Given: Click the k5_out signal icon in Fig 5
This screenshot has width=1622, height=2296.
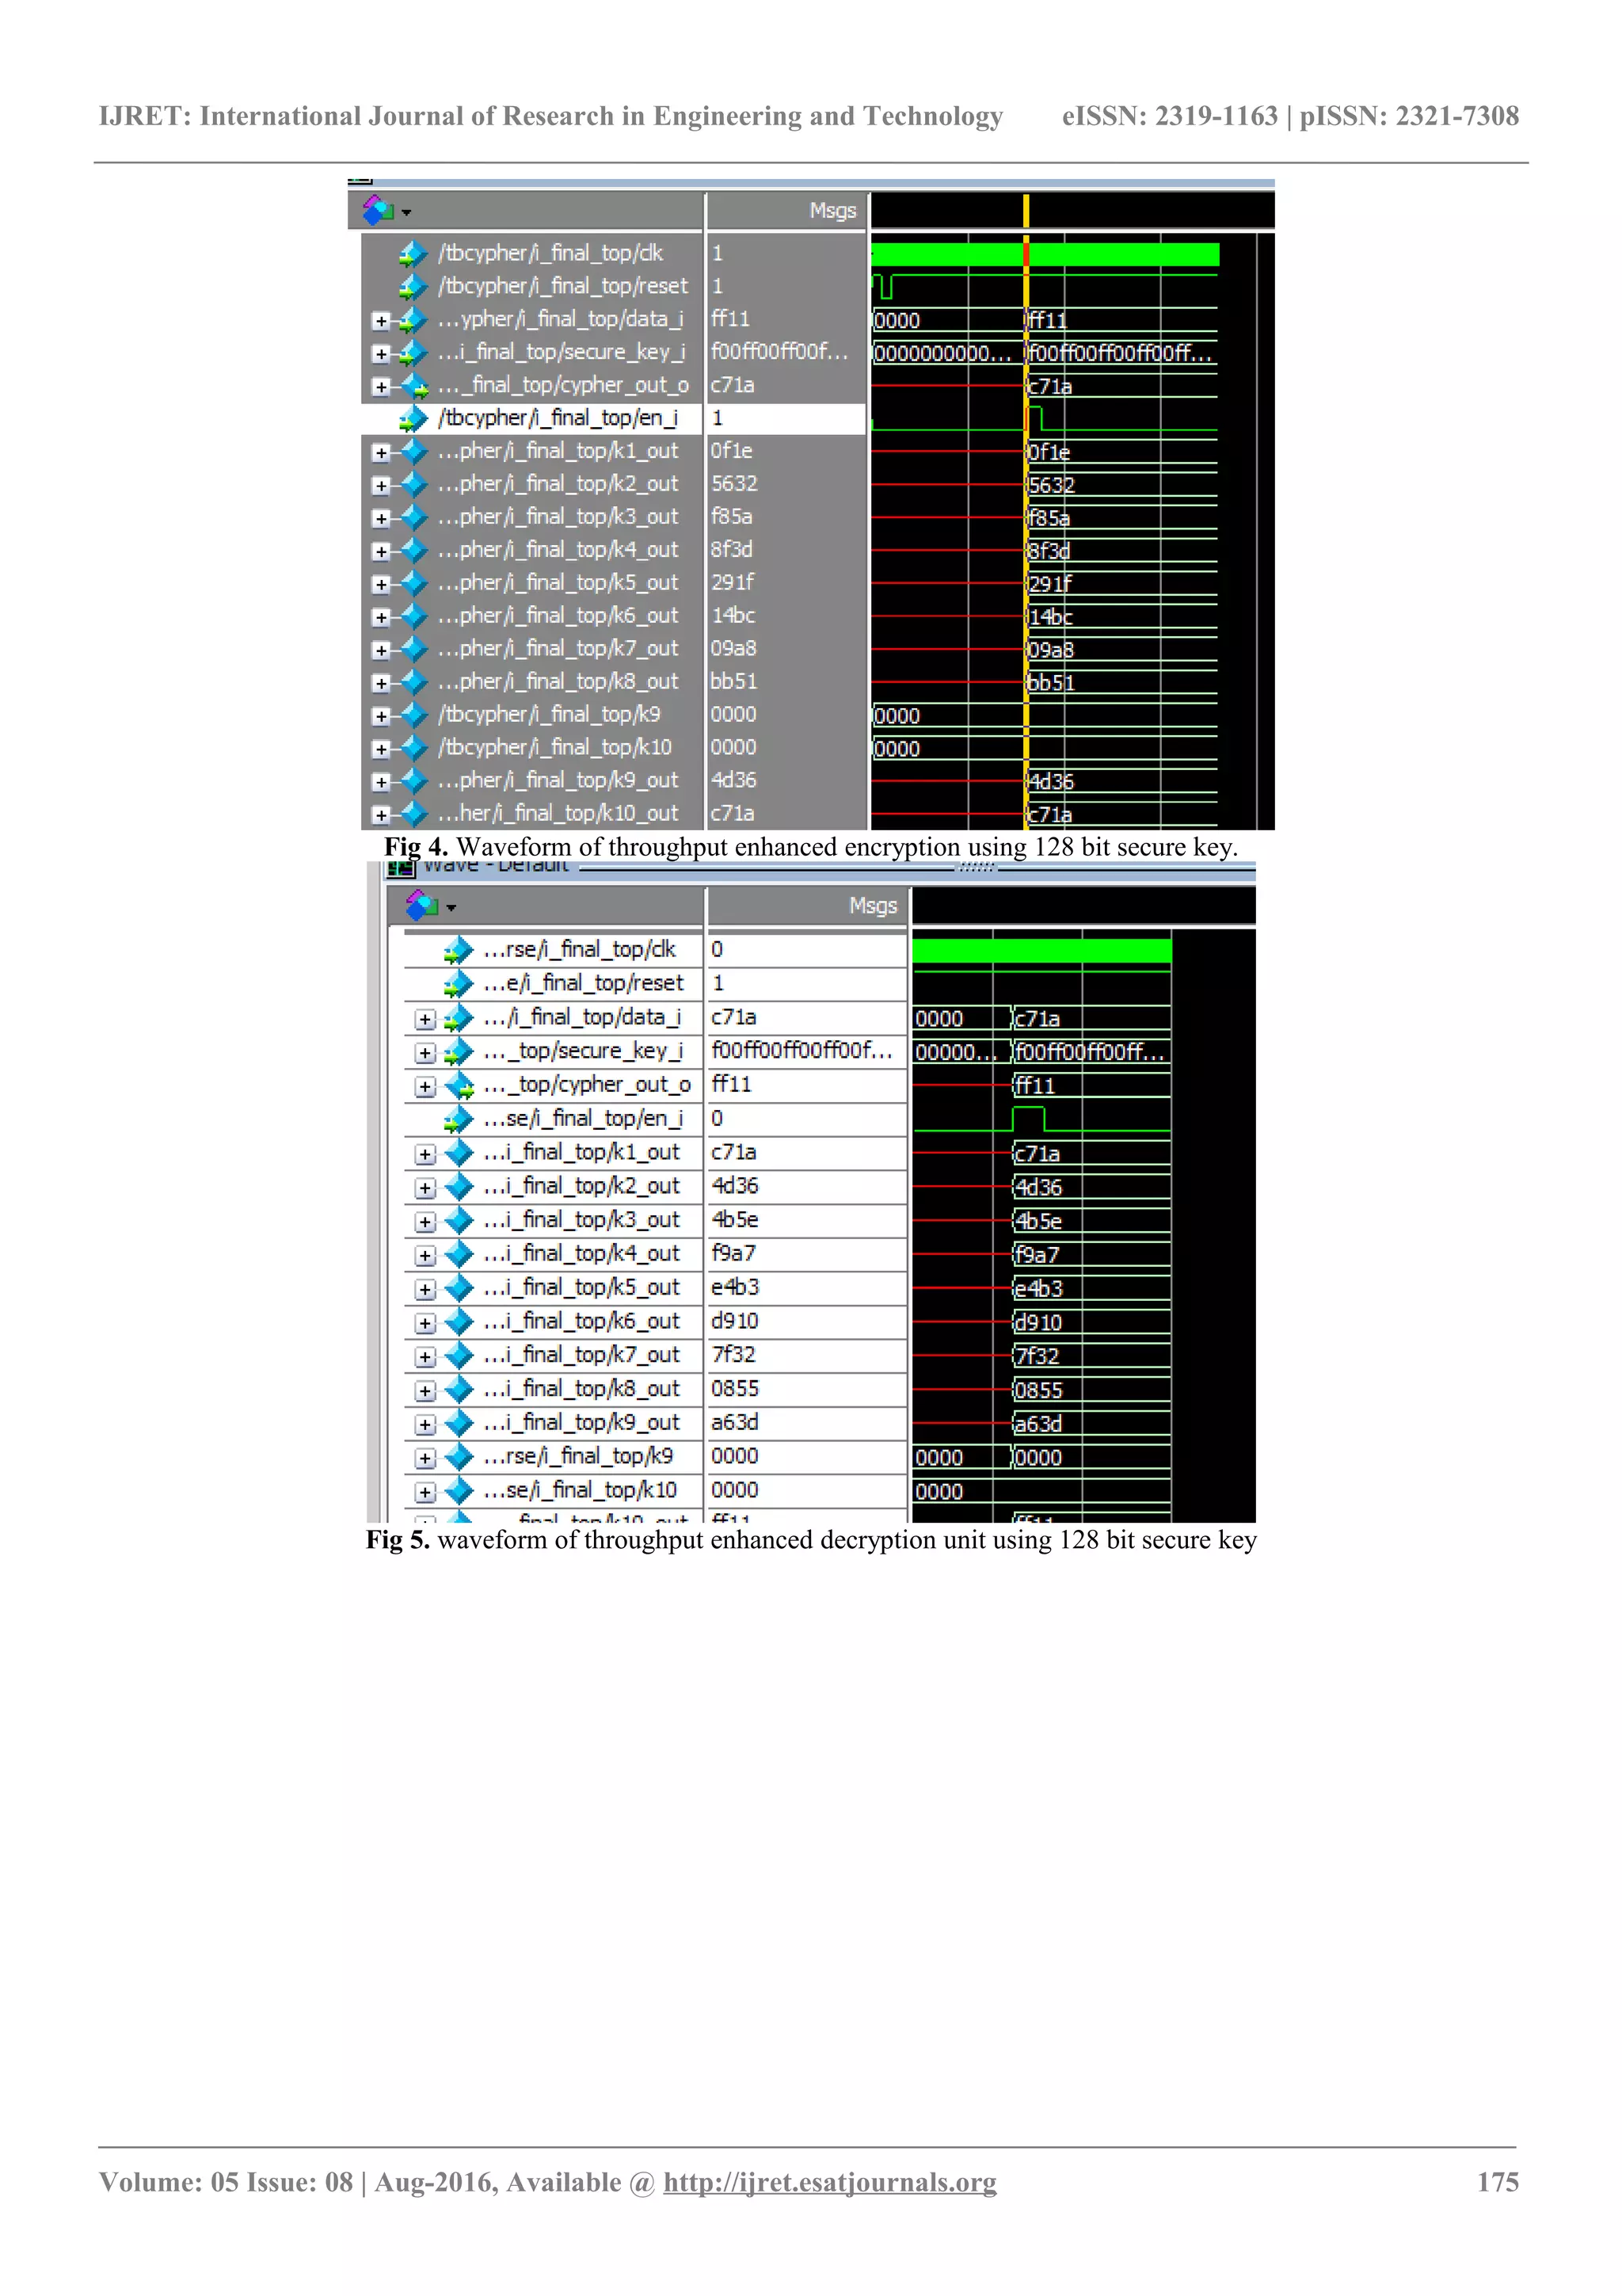Looking at the screenshot, I should pyautogui.click(x=458, y=1288).
